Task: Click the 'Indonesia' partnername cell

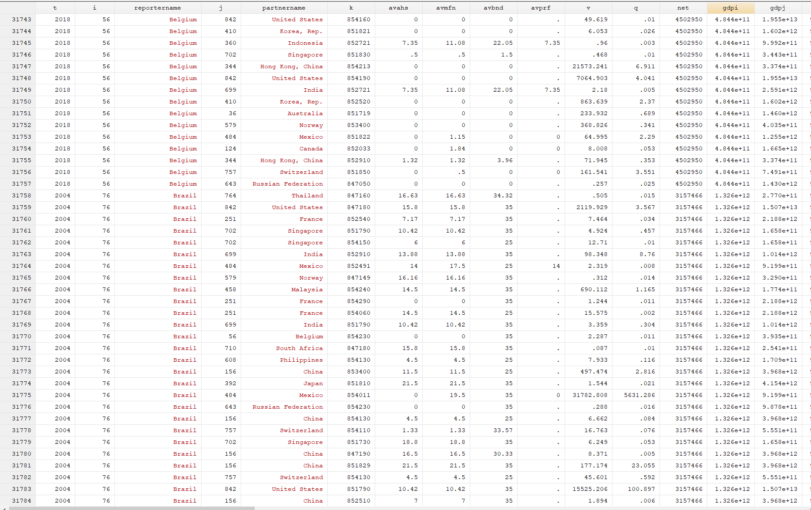Action: click(305, 43)
